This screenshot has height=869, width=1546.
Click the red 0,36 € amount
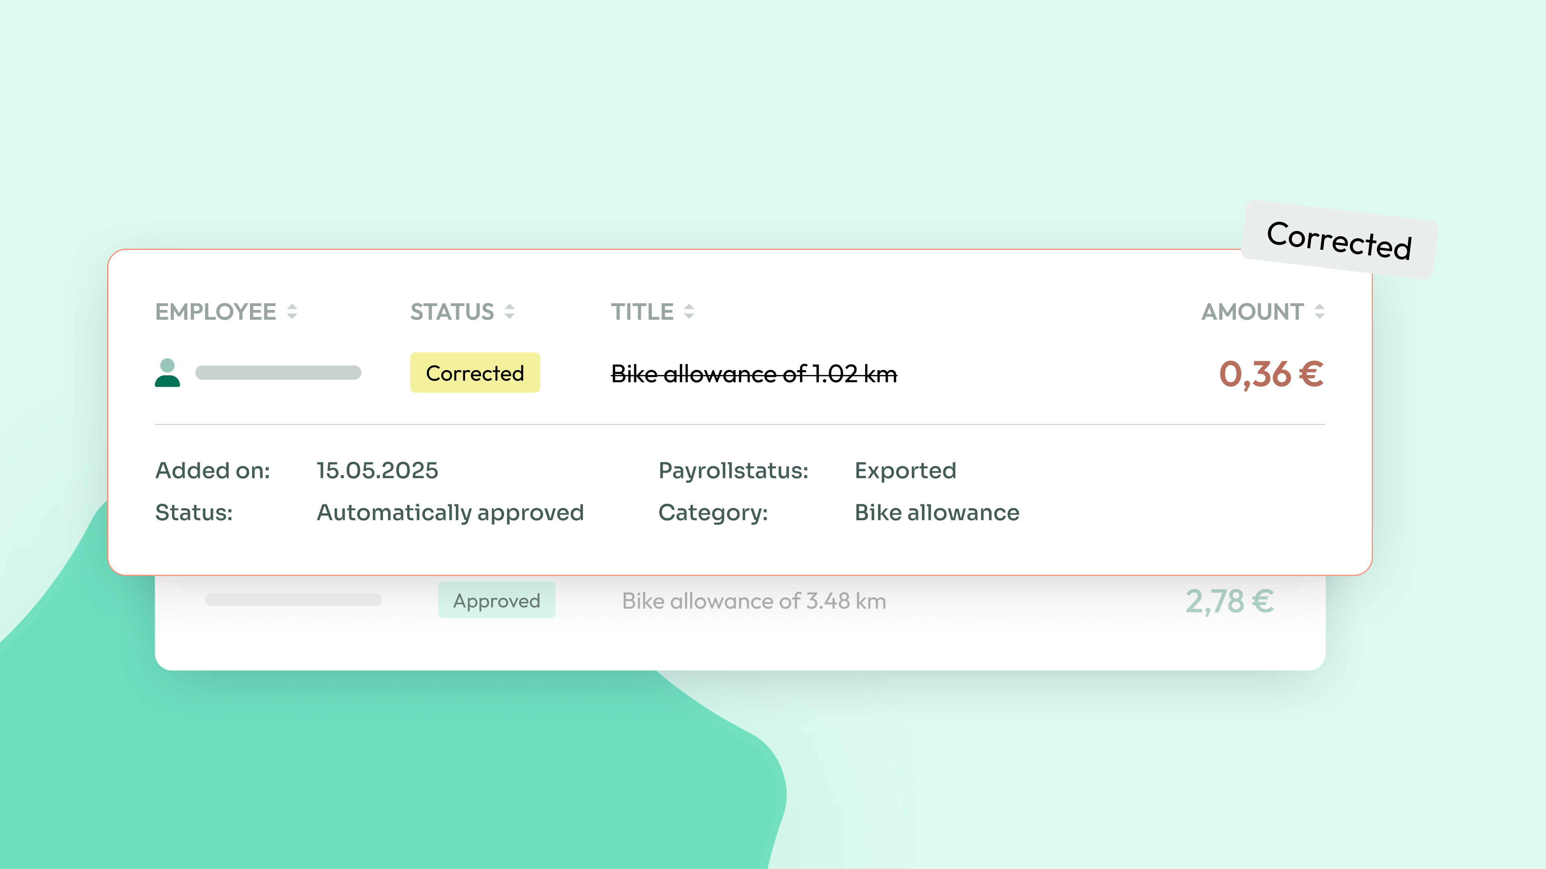click(x=1271, y=374)
